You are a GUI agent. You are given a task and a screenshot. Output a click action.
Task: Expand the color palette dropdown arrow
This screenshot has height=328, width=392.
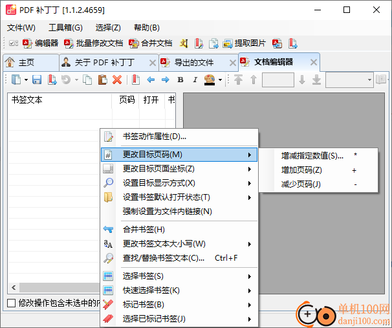tap(220, 80)
